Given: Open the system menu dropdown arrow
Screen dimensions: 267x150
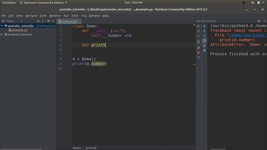Looking at the screenshot, I should (263, 2).
